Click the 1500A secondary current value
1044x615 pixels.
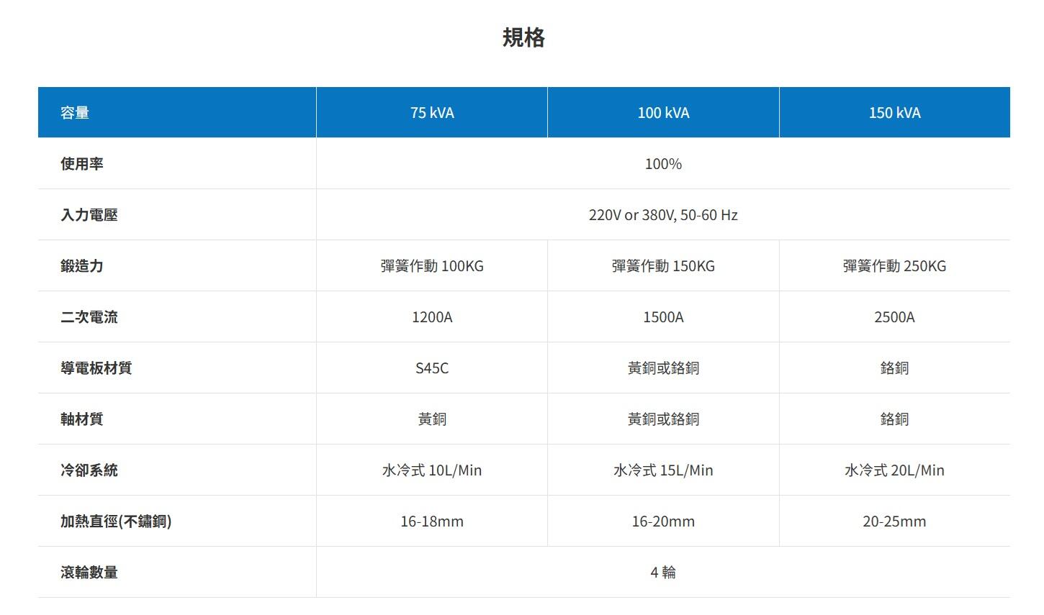[663, 317]
